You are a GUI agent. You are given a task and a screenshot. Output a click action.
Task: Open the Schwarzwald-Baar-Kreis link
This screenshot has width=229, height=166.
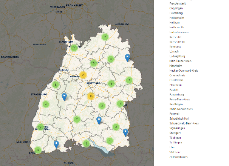click(x=185, y=123)
